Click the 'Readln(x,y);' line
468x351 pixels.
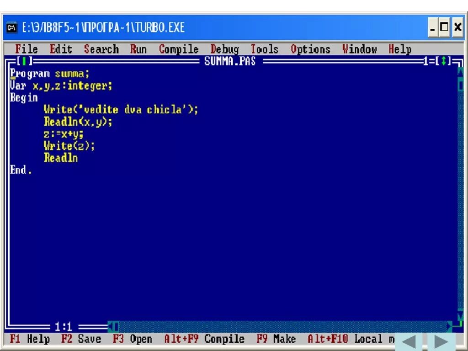[78, 122]
